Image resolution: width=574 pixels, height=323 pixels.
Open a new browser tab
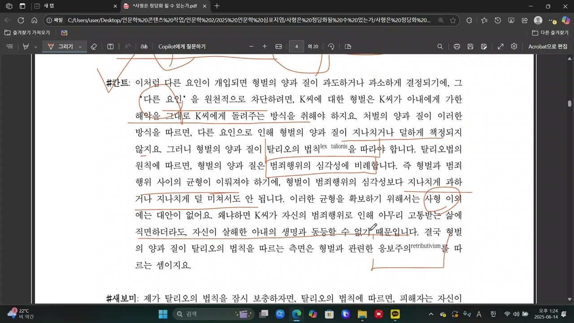click(217, 6)
